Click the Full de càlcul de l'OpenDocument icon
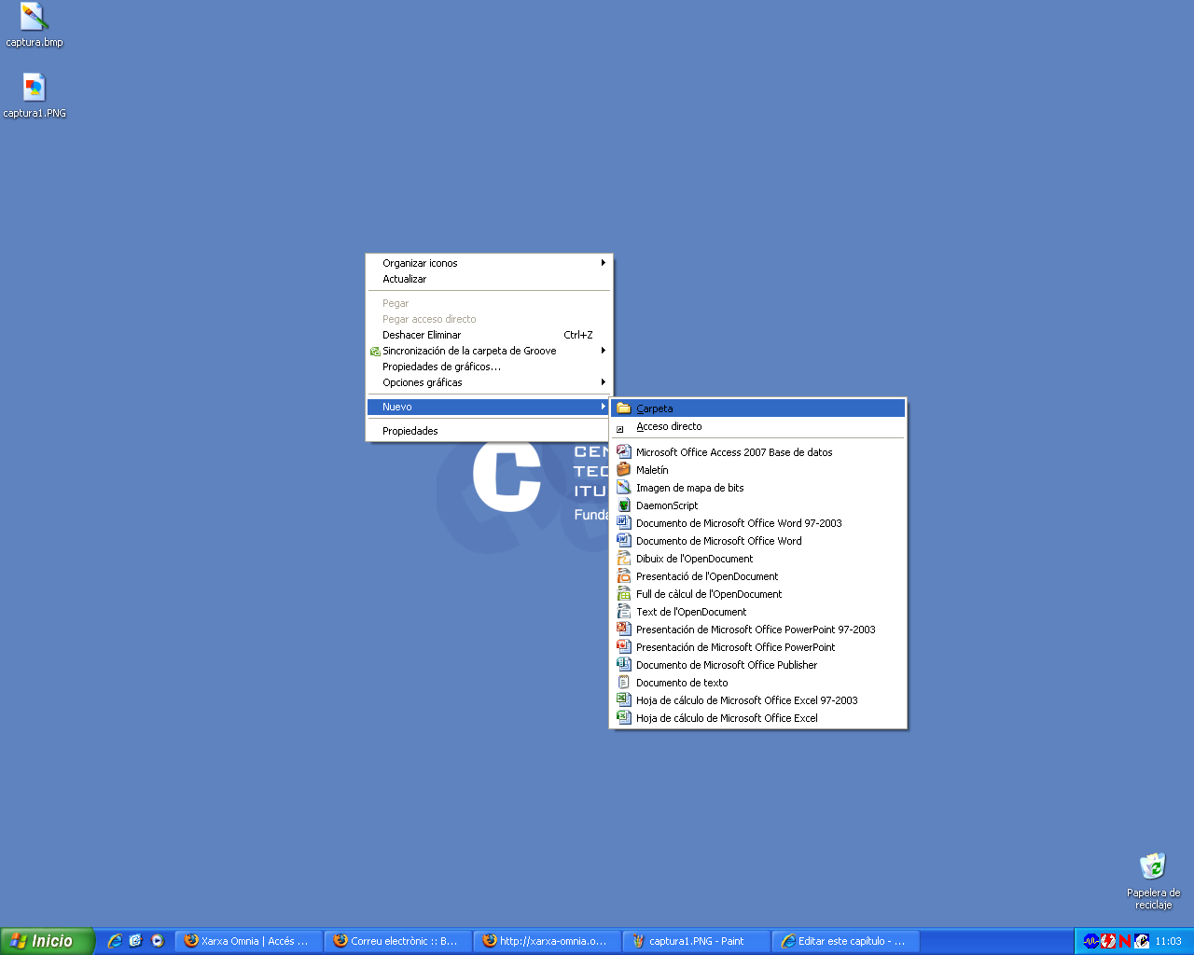Screen dimensions: 1194x955 click(x=624, y=593)
